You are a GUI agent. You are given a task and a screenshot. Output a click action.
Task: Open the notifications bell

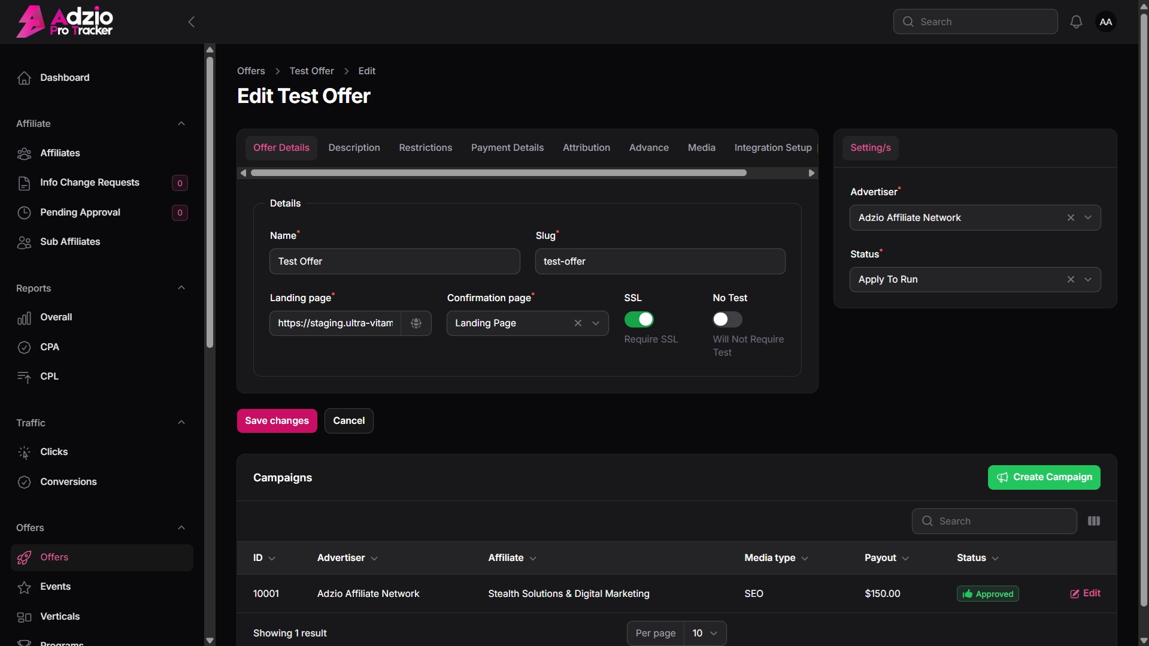[x=1076, y=22]
